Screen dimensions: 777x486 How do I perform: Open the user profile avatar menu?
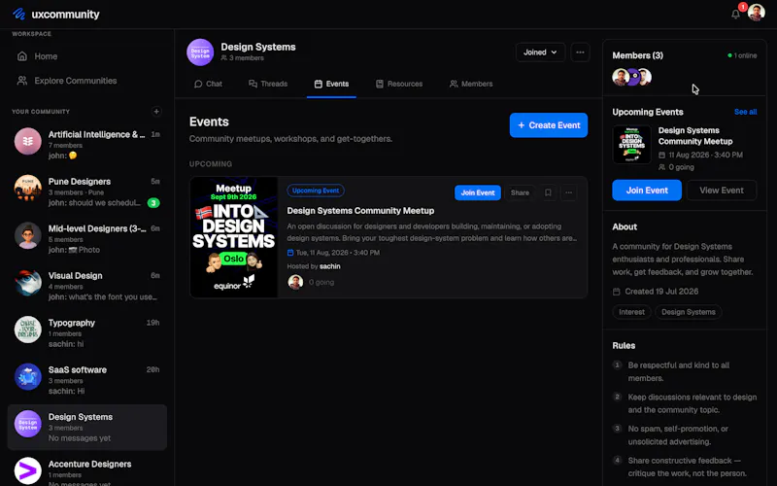[757, 13]
